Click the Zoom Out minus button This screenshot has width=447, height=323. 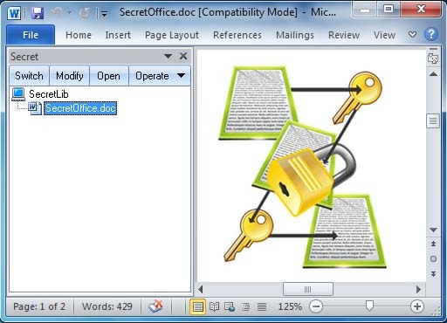click(x=316, y=306)
